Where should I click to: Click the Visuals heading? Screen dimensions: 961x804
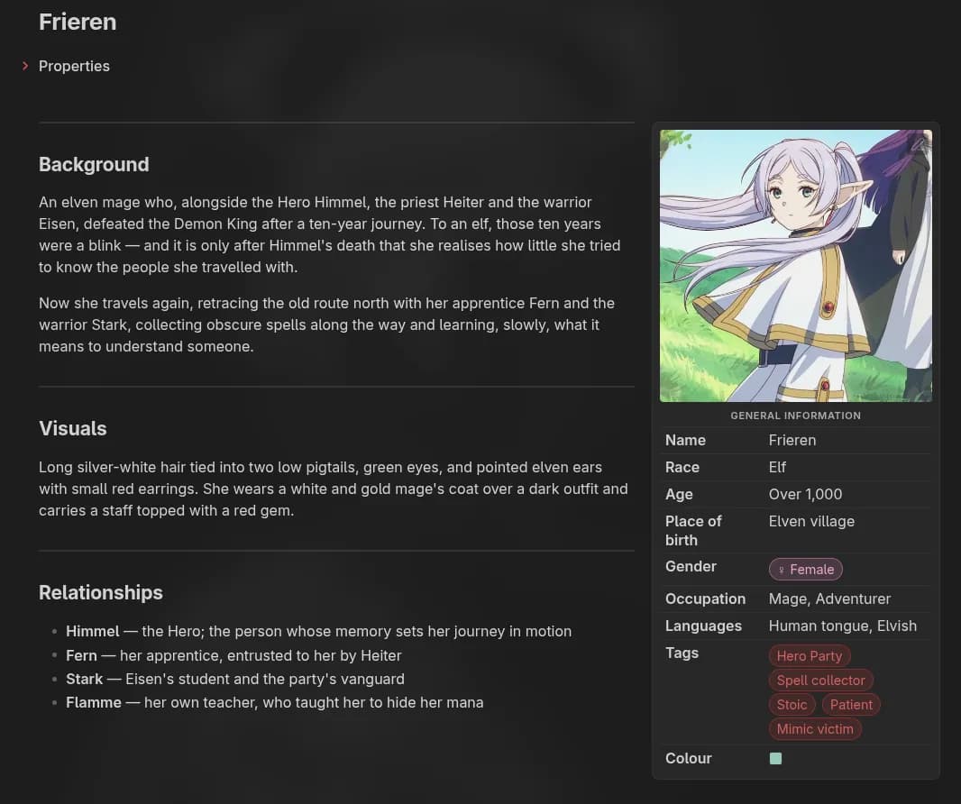(73, 428)
